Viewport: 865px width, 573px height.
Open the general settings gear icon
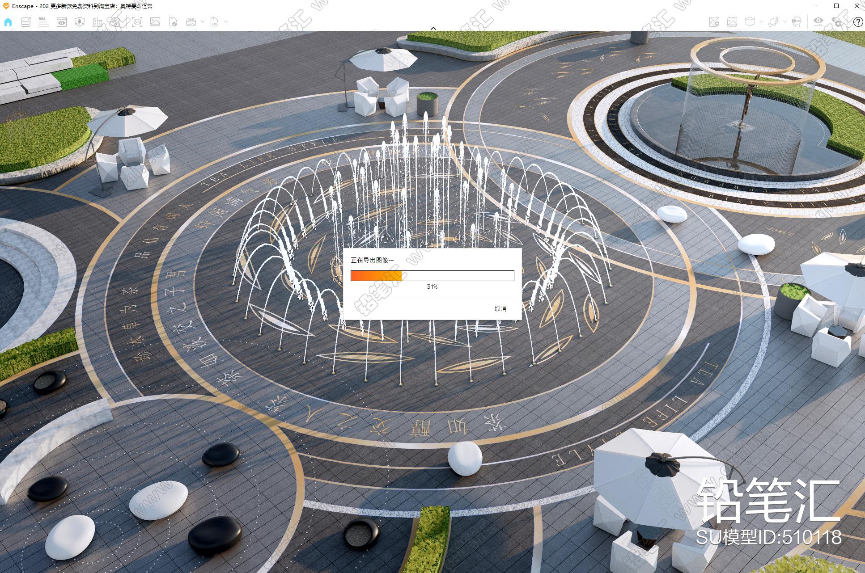pyautogui.click(x=837, y=22)
